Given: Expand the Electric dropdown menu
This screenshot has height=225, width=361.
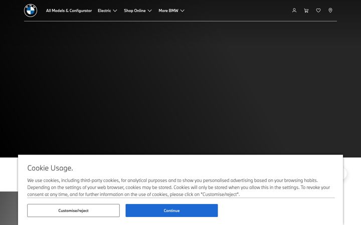Looking at the screenshot, I should coord(107,10).
